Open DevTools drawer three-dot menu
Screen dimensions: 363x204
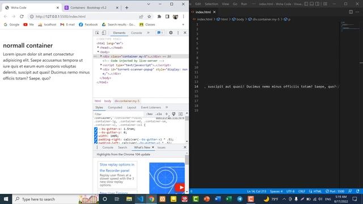[x=97, y=147]
